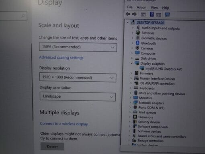Select the Cameras tree item
This screenshot has width=205, height=154.
(147, 48)
